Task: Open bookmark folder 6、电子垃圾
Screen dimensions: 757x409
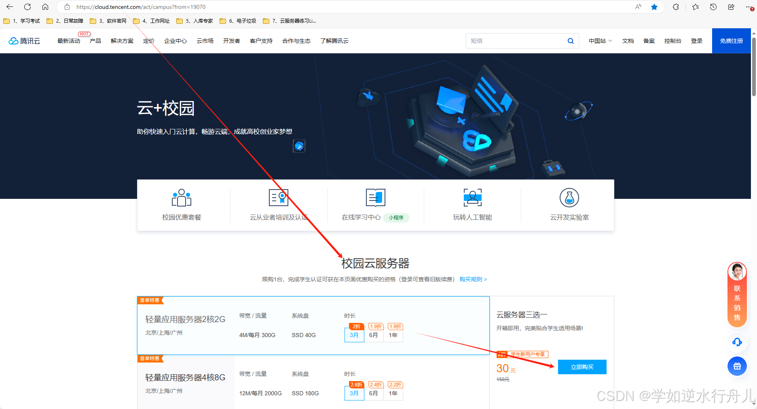Action: pos(238,21)
